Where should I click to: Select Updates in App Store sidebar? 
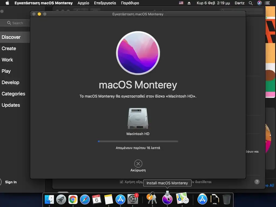coord(11,105)
